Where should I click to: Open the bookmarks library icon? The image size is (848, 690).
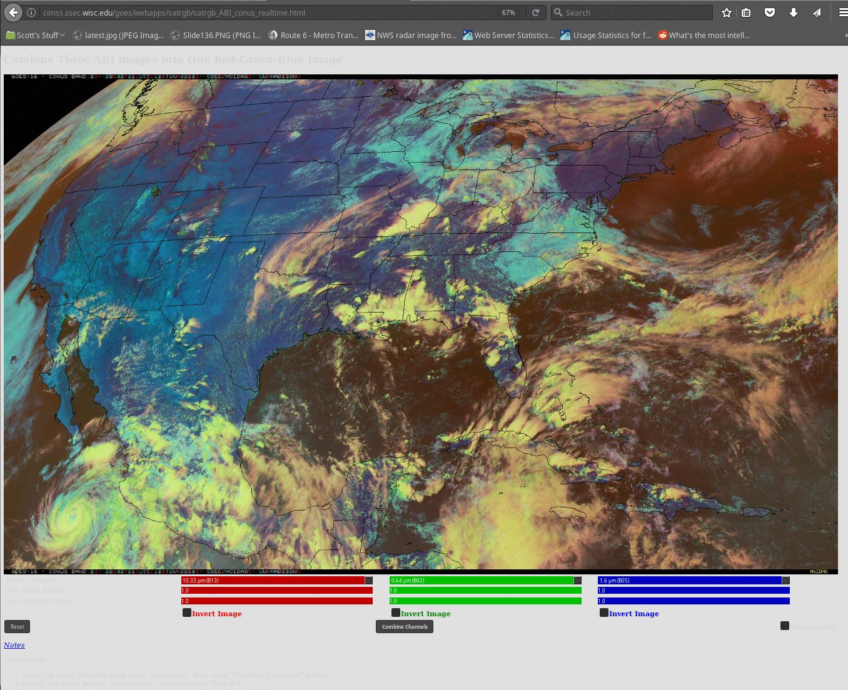(746, 12)
